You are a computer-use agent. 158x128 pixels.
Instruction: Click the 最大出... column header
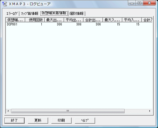click(54, 20)
